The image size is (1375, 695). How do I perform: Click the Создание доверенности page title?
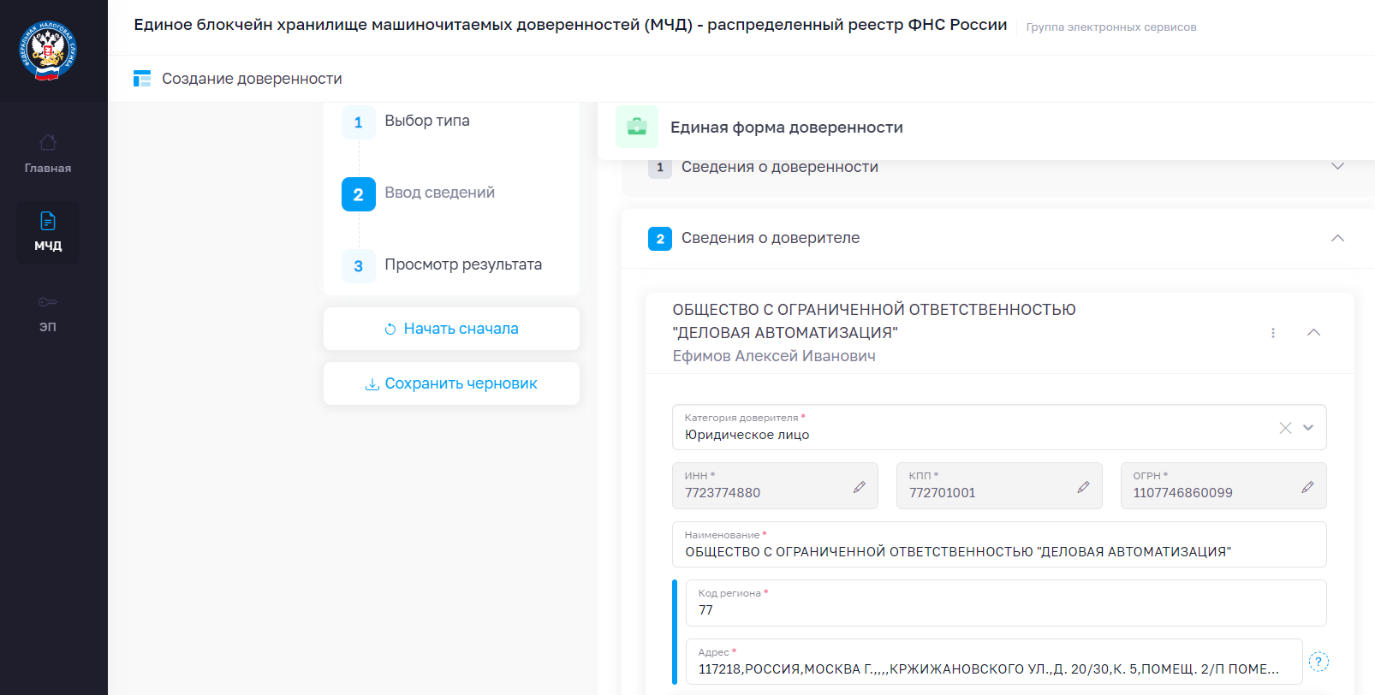click(x=252, y=79)
